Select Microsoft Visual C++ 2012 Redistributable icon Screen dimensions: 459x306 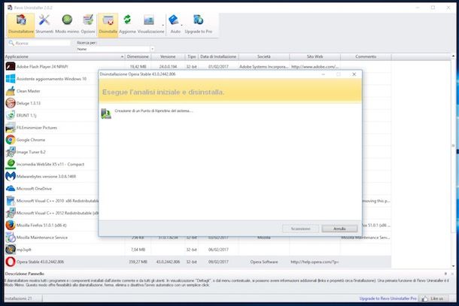11,213
